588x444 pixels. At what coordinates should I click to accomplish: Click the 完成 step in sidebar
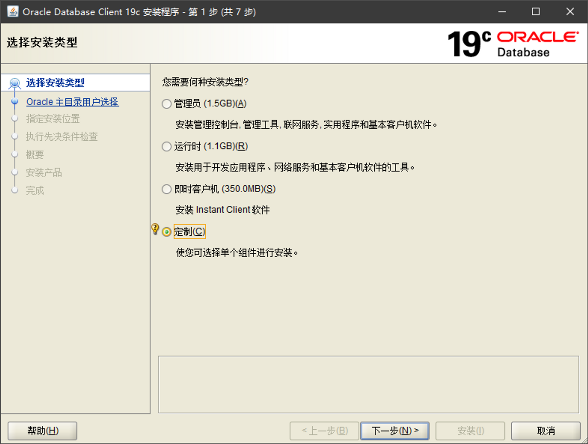point(35,190)
